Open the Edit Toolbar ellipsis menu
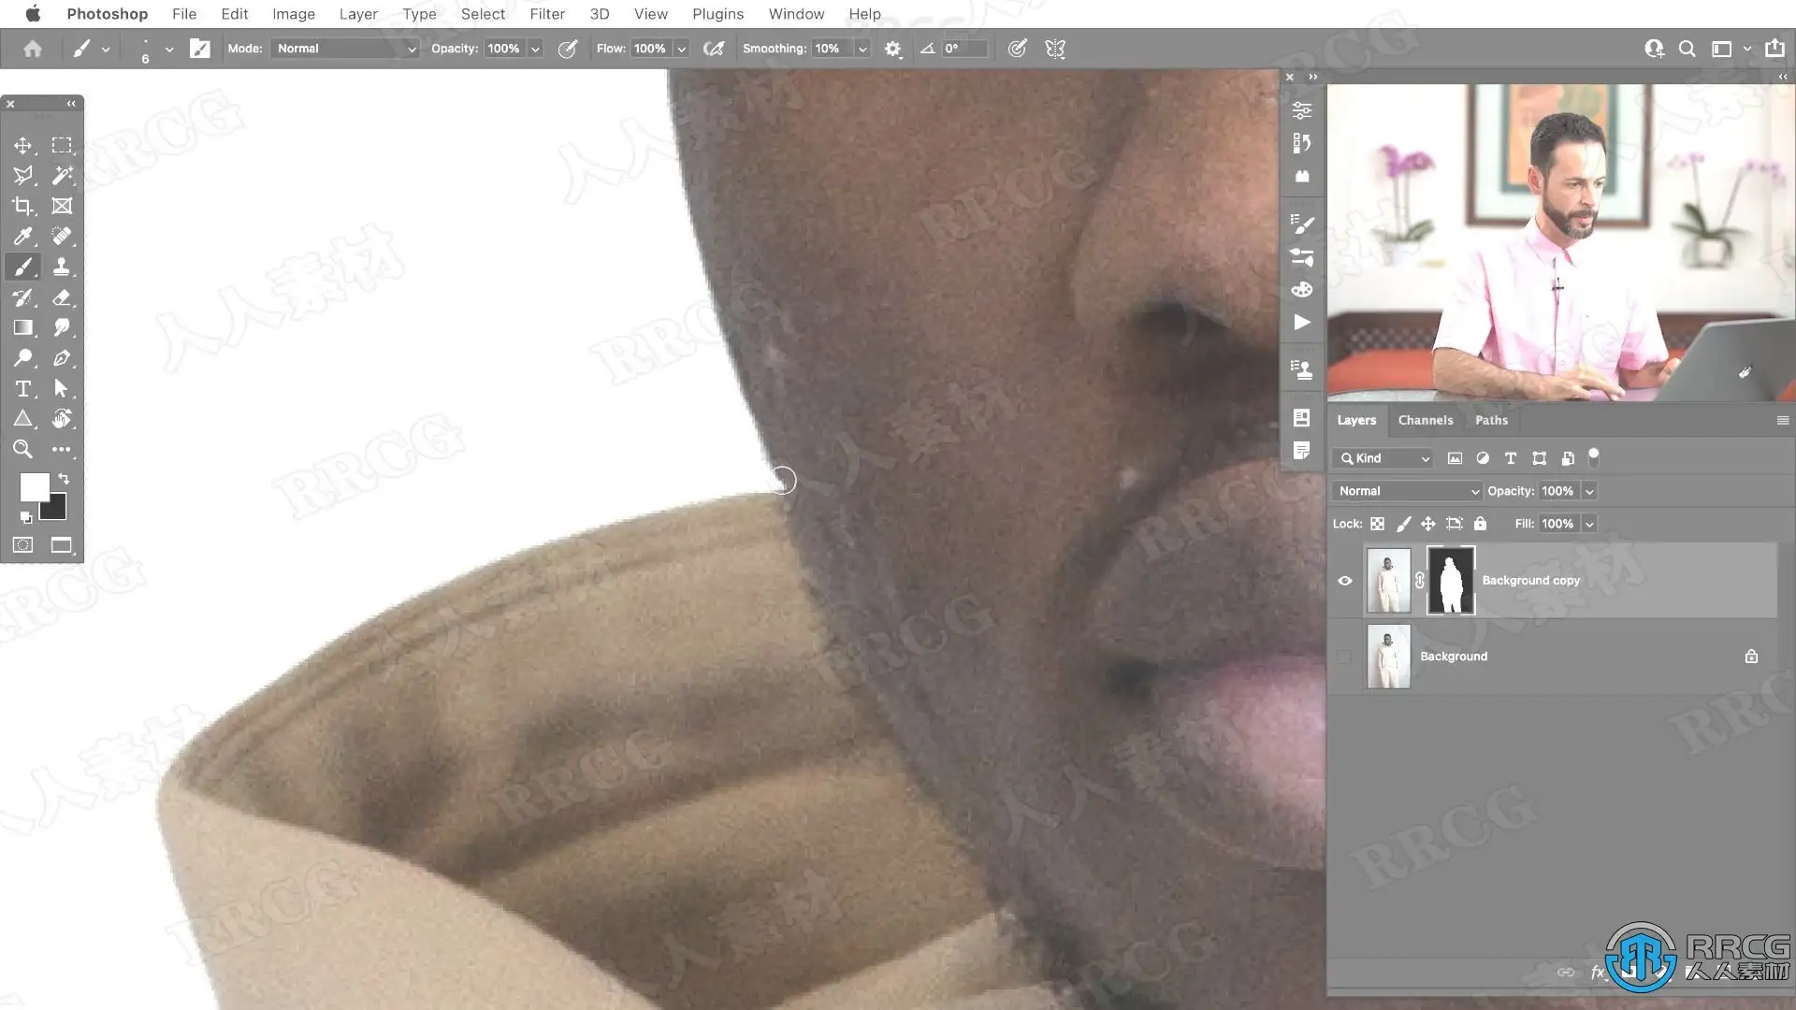The height and width of the screenshot is (1010, 1796). point(62,449)
